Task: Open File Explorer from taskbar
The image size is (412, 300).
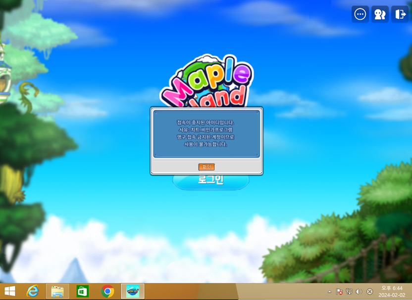Action: pos(57,292)
